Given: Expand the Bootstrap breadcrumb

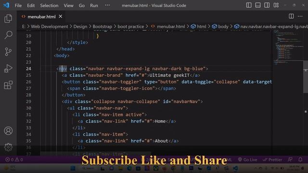Looking at the screenshot, I should [x=102, y=26].
